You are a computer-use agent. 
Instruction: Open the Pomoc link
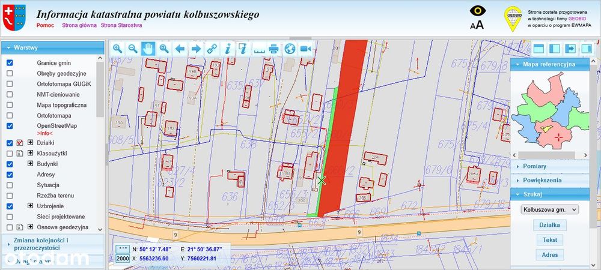click(45, 25)
